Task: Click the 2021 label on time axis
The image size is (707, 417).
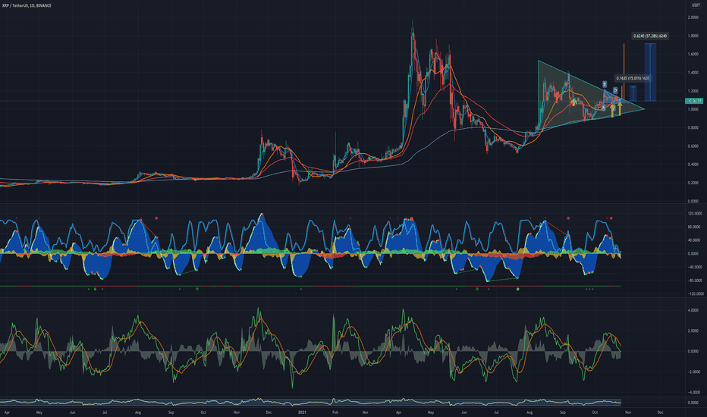Action: 302,412
